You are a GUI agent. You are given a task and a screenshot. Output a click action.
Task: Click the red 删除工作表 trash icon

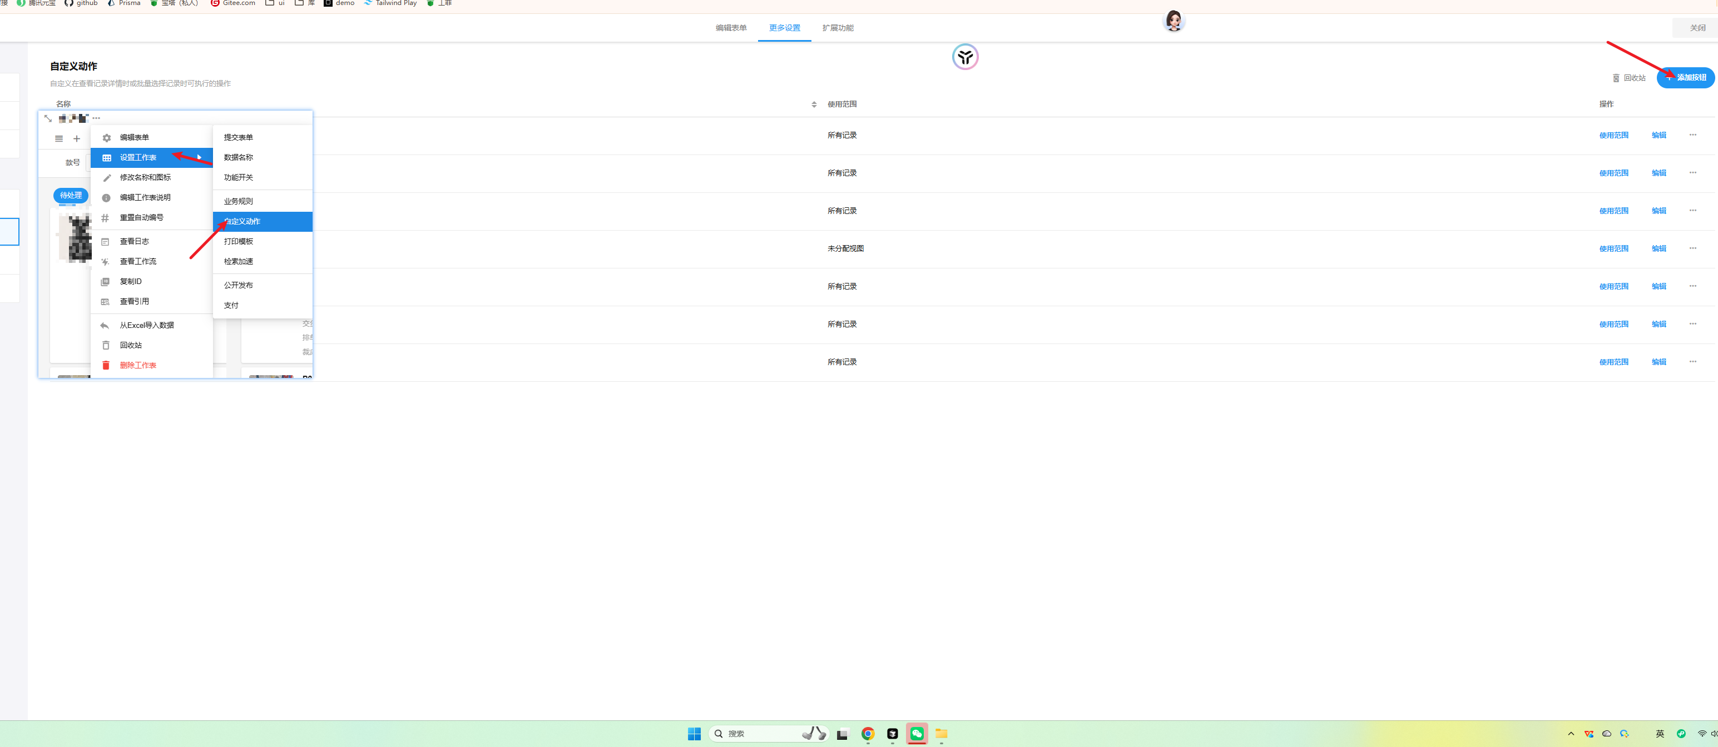click(x=106, y=365)
